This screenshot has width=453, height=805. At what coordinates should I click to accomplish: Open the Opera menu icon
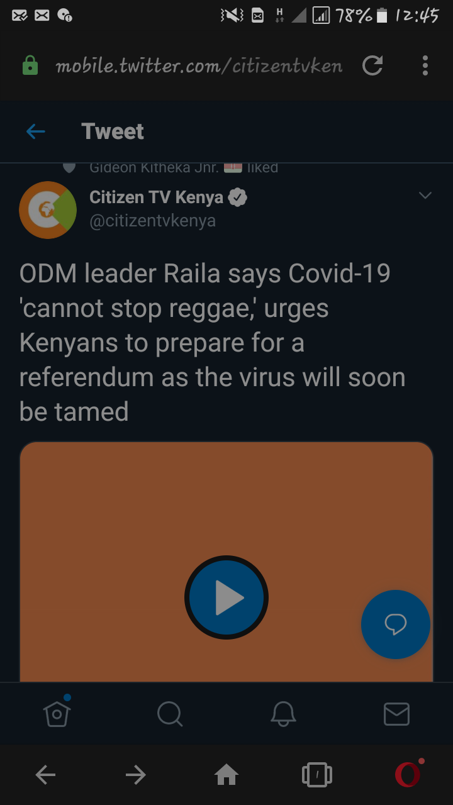[408, 774]
